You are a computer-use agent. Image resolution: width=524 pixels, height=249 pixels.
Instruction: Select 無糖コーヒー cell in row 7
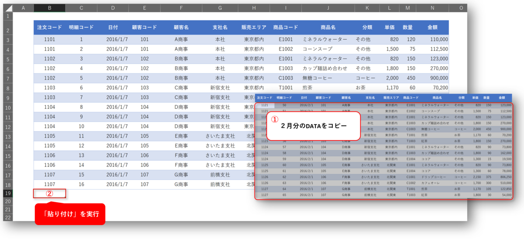328,78
